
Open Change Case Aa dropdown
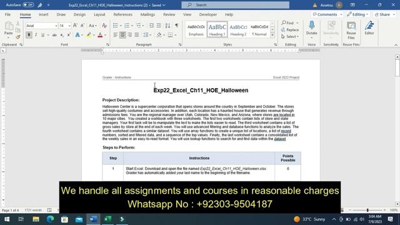click(x=92, y=26)
